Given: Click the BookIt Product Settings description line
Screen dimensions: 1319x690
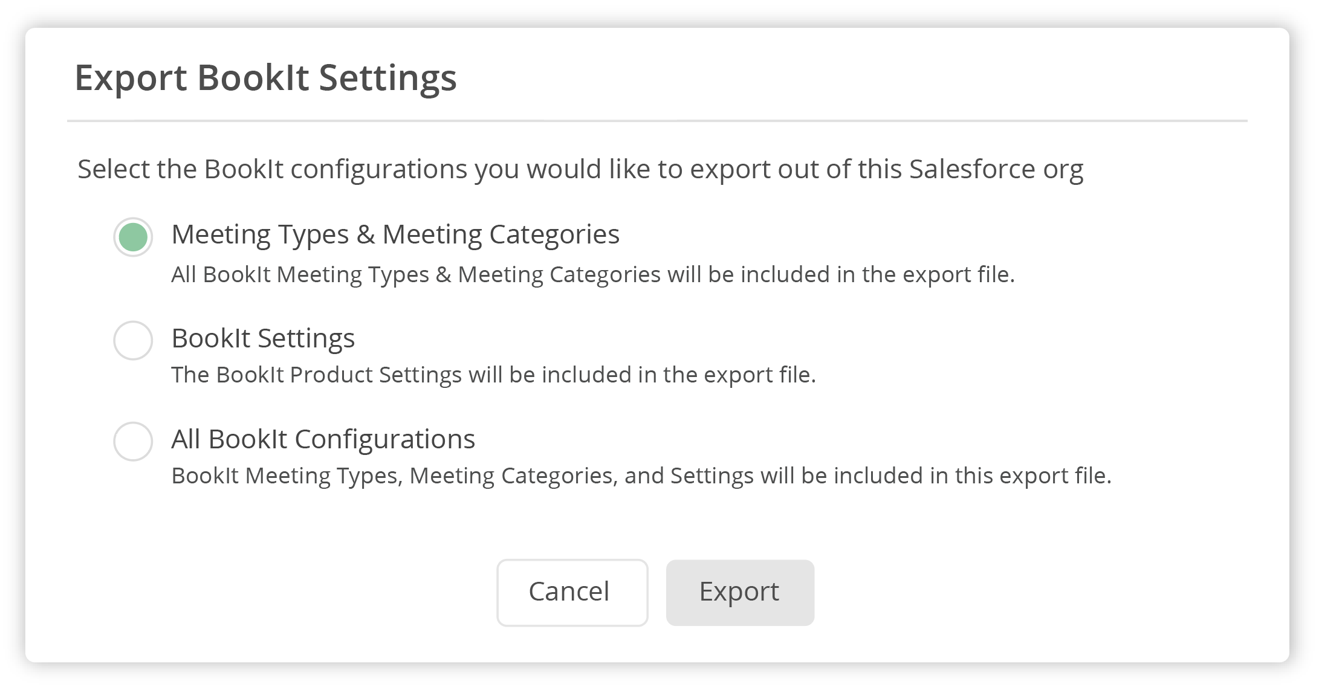Looking at the screenshot, I should coord(493,375).
